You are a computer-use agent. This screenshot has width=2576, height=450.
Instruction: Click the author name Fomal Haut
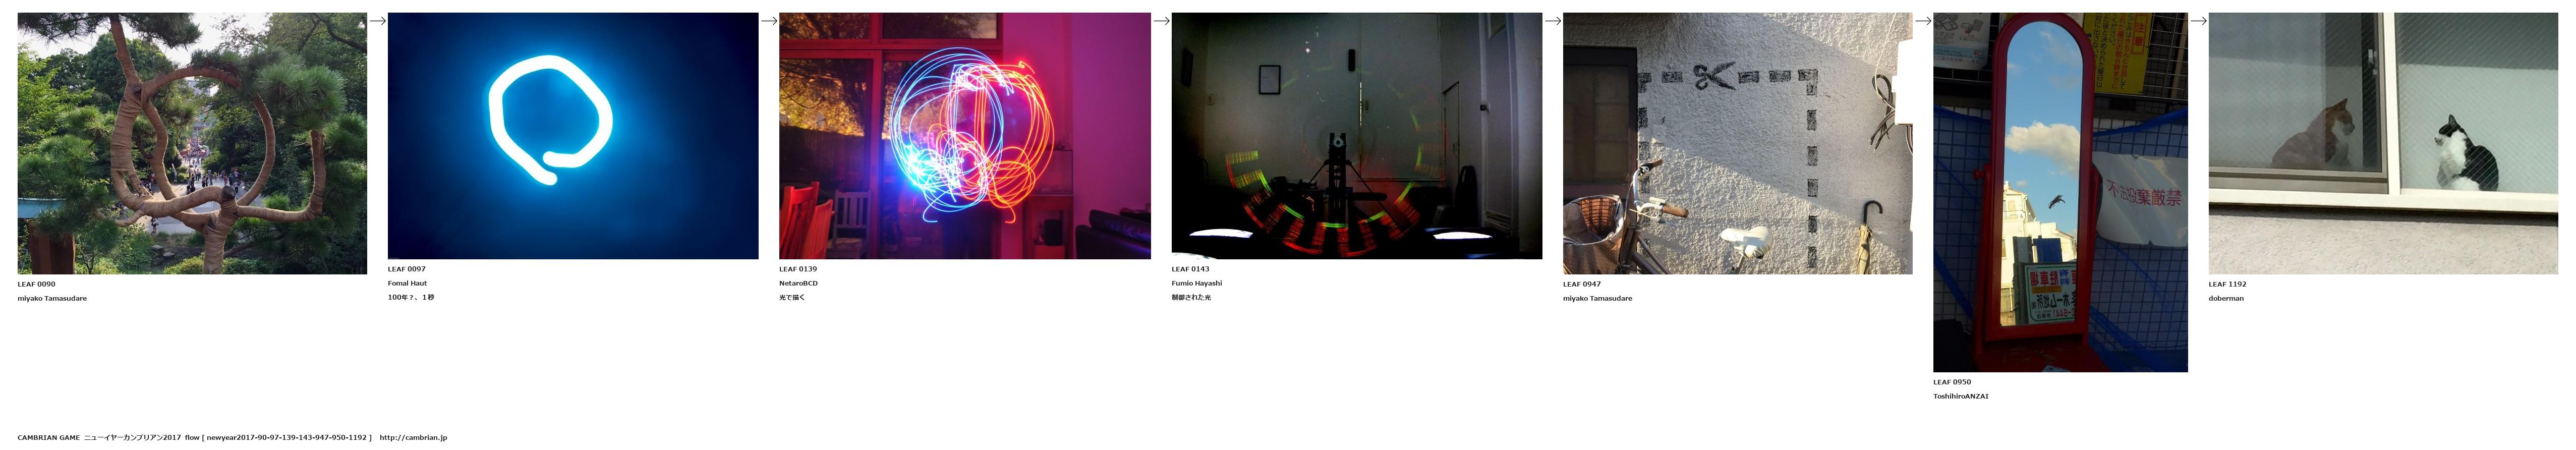[407, 283]
